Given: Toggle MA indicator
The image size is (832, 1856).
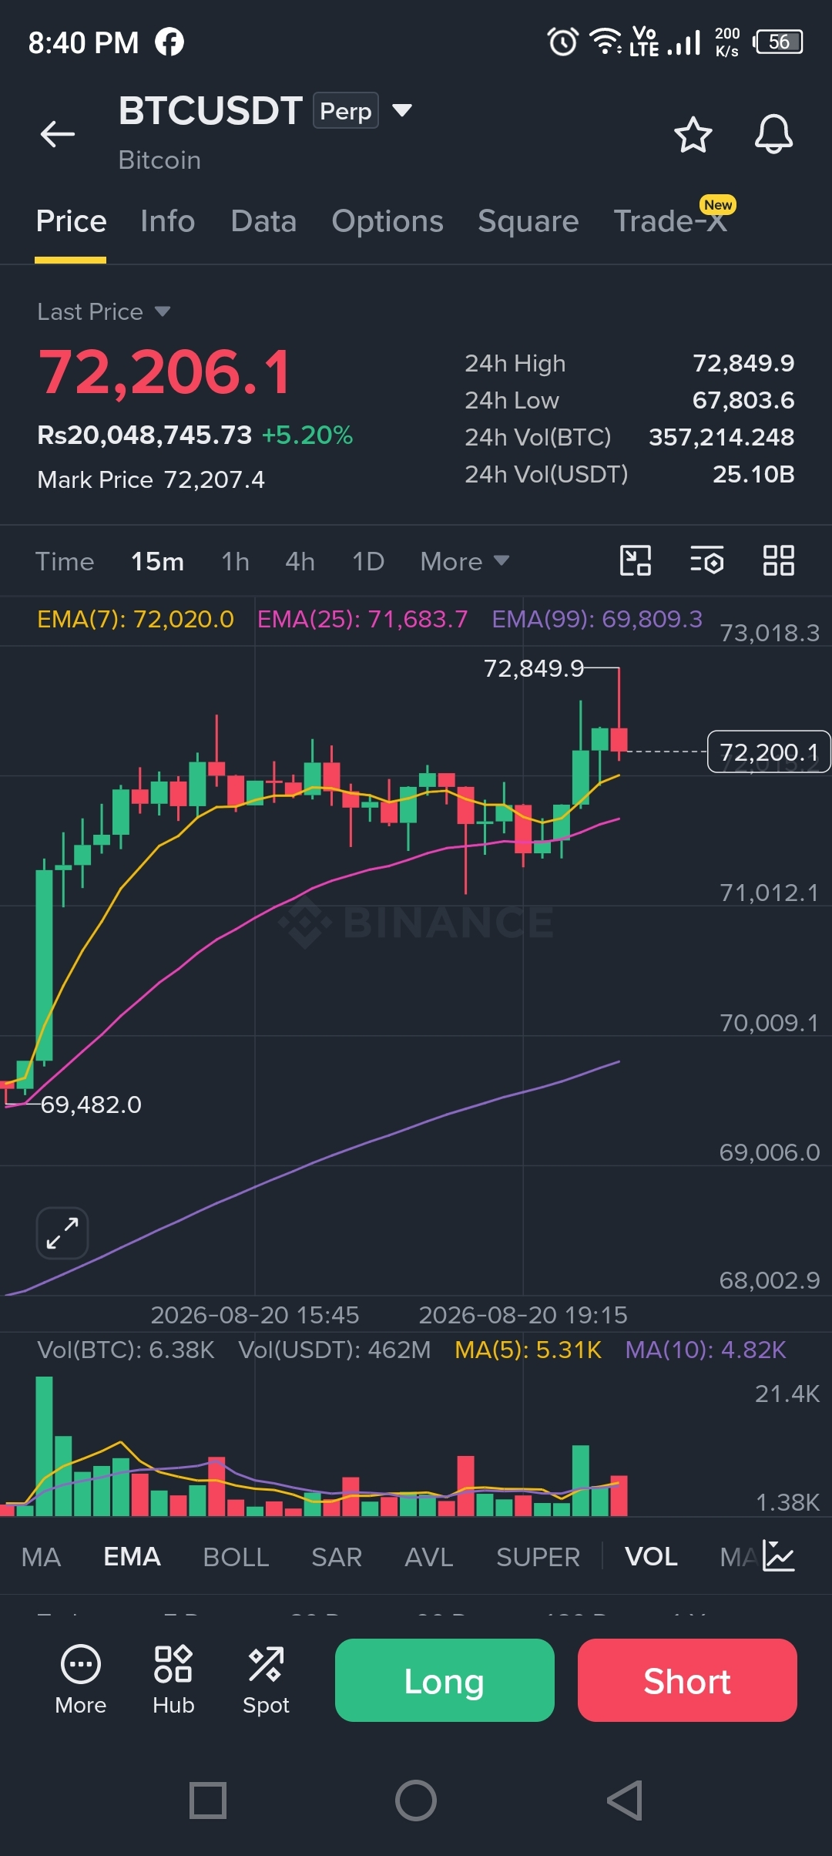Looking at the screenshot, I should pos(41,1557).
